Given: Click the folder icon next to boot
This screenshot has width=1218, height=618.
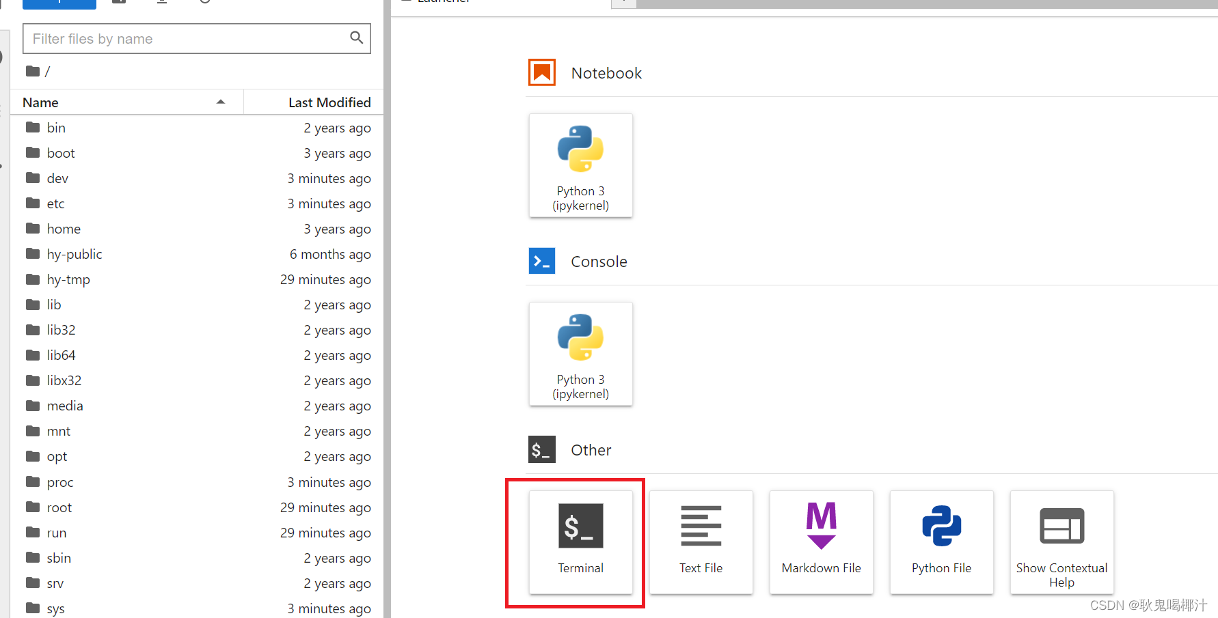Looking at the screenshot, I should (33, 152).
